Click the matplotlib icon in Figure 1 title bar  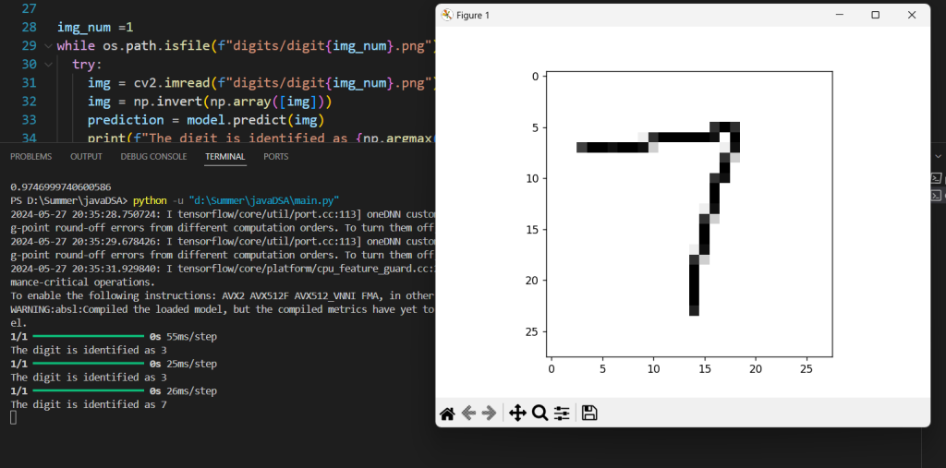coord(447,15)
